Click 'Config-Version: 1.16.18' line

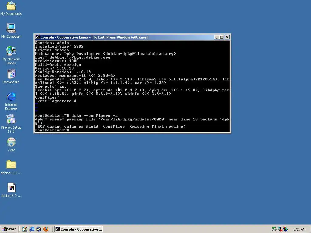tap(63, 72)
